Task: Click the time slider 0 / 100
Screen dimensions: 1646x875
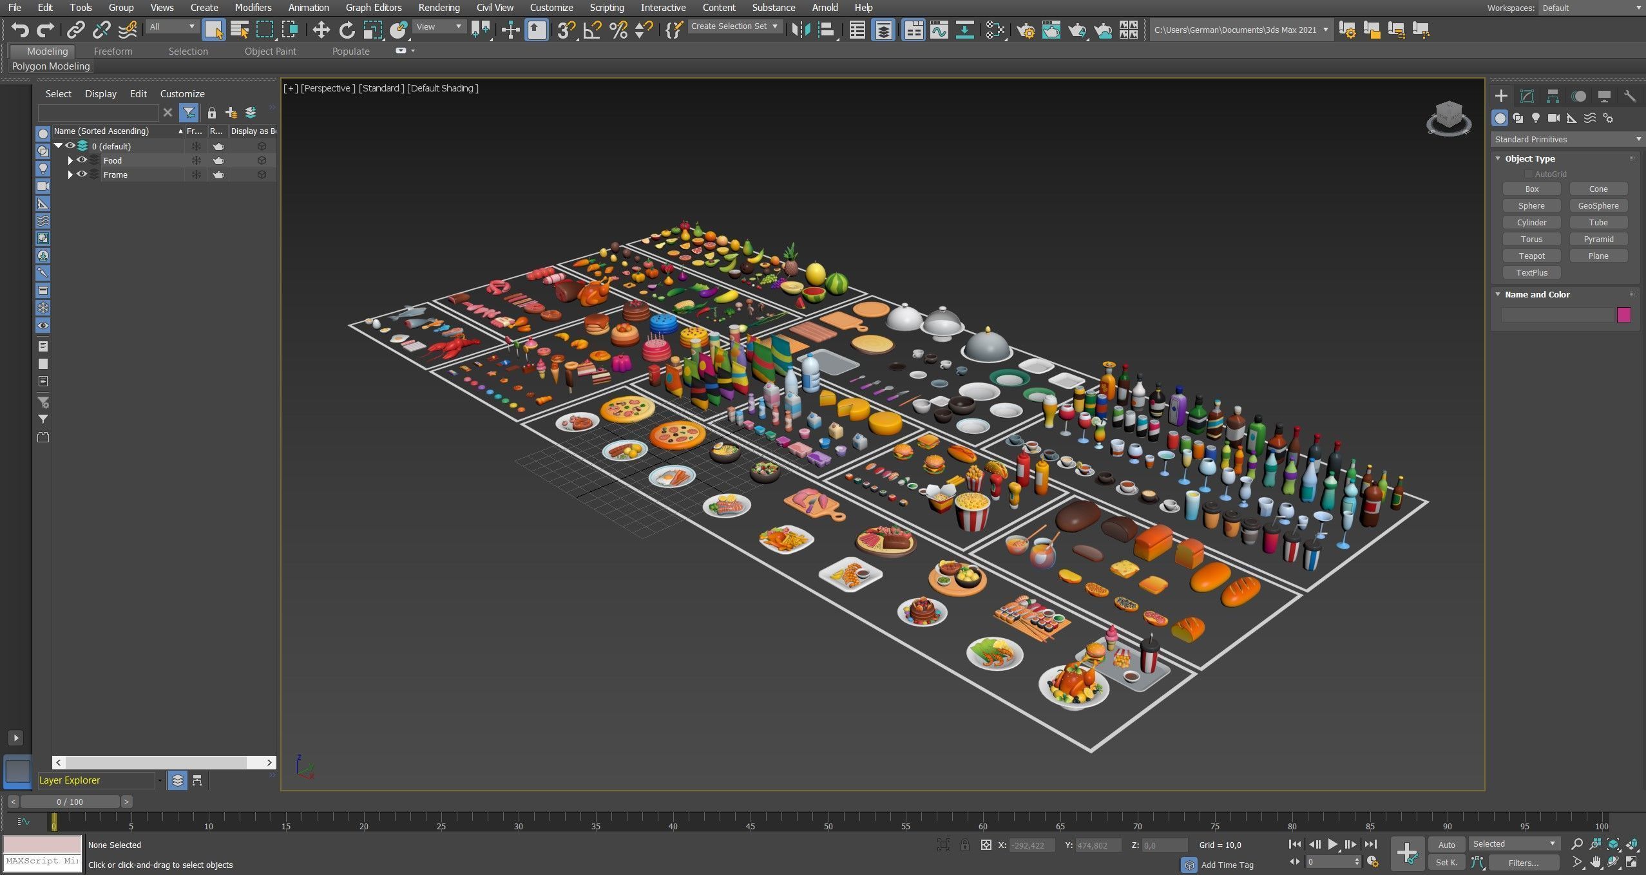Action: pos(70,802)
